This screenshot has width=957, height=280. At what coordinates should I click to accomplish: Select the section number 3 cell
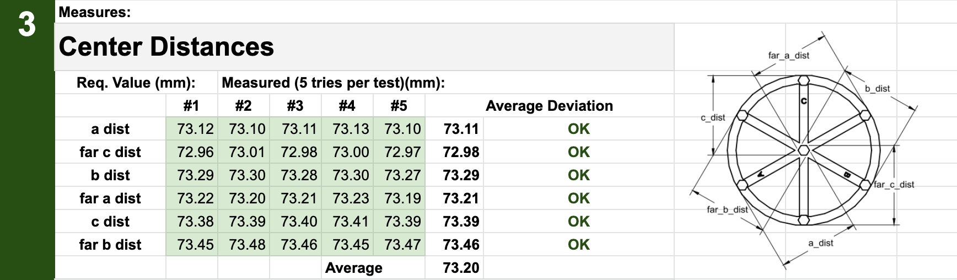(26, 26)
